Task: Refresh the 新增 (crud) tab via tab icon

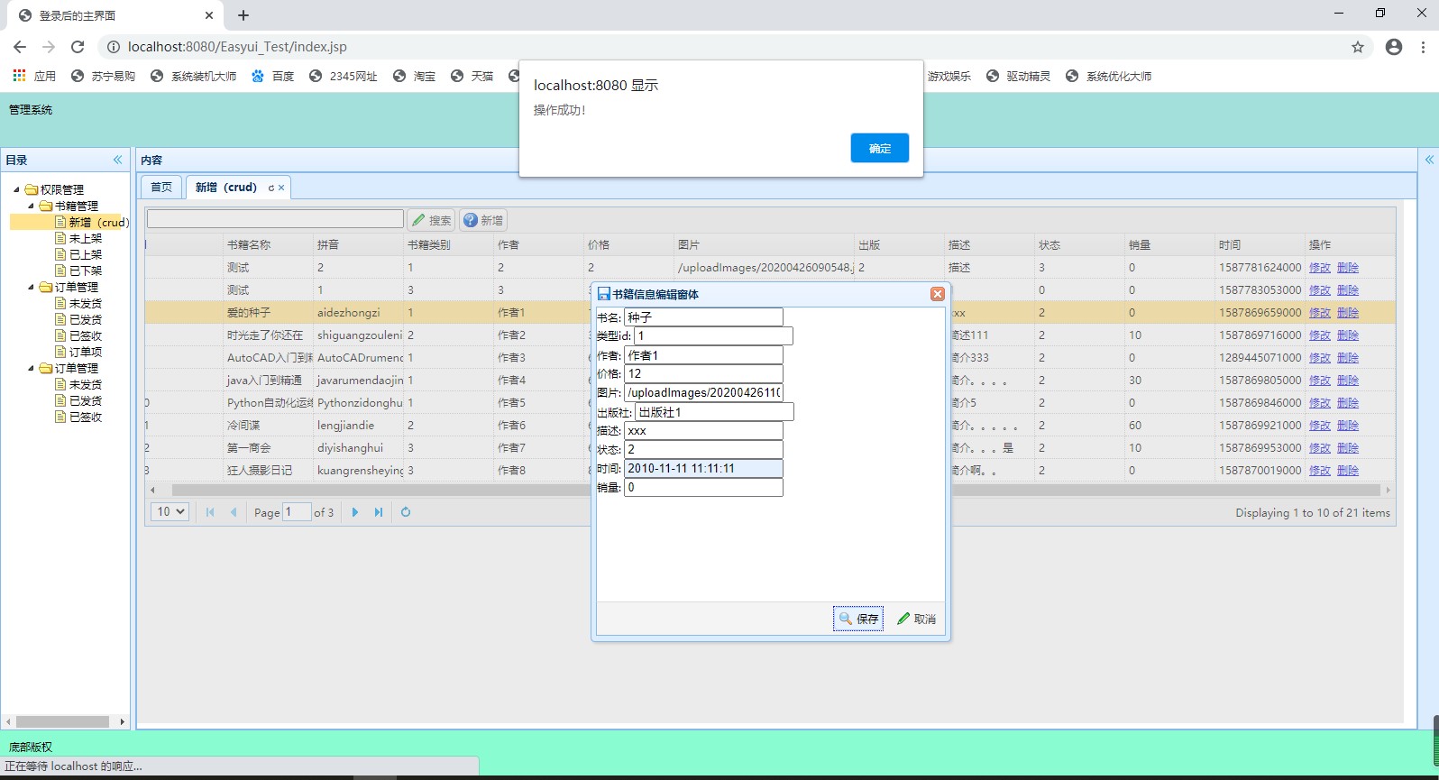Action: point(270,188)
